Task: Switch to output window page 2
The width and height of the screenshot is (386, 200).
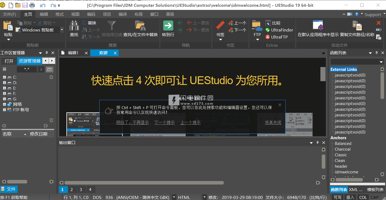Action: point(72,190)
